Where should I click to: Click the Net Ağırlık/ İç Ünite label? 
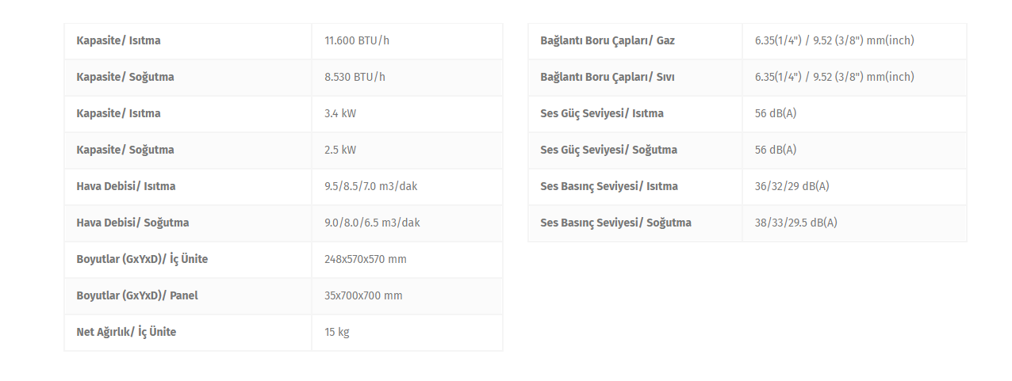point(126,332)
